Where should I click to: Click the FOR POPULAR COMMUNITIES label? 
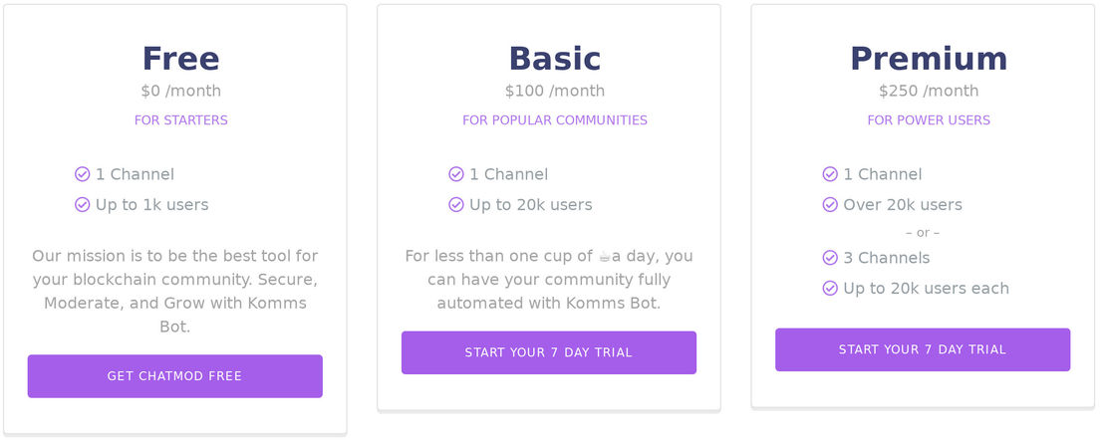coord(555,120)
